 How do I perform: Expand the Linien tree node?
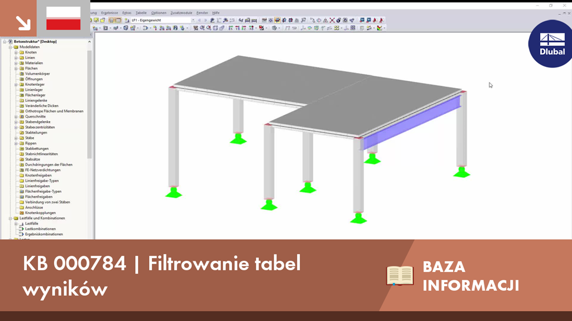[16, 57]
